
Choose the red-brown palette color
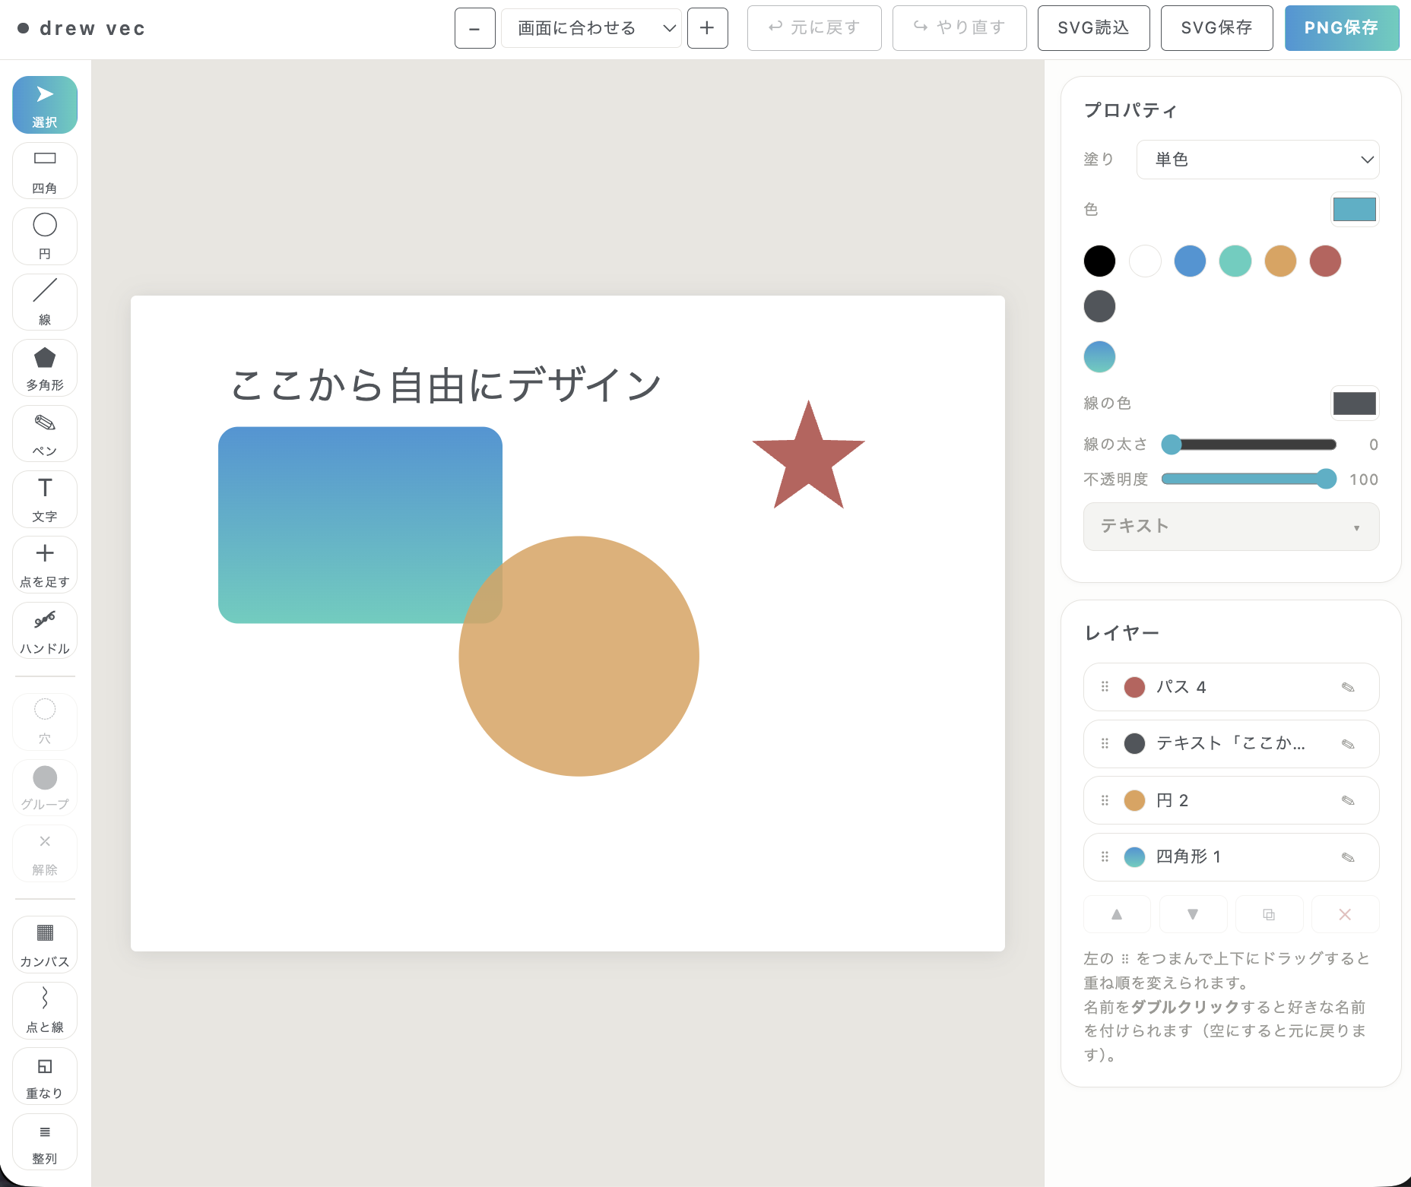tap(1325, 261)
